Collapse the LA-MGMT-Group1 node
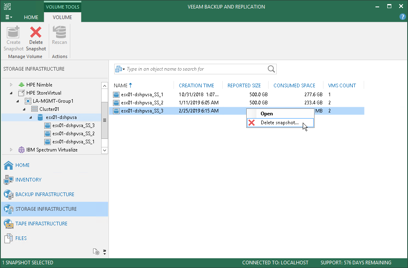The height and width of the screenshot is (268, 408). [17, 101]
